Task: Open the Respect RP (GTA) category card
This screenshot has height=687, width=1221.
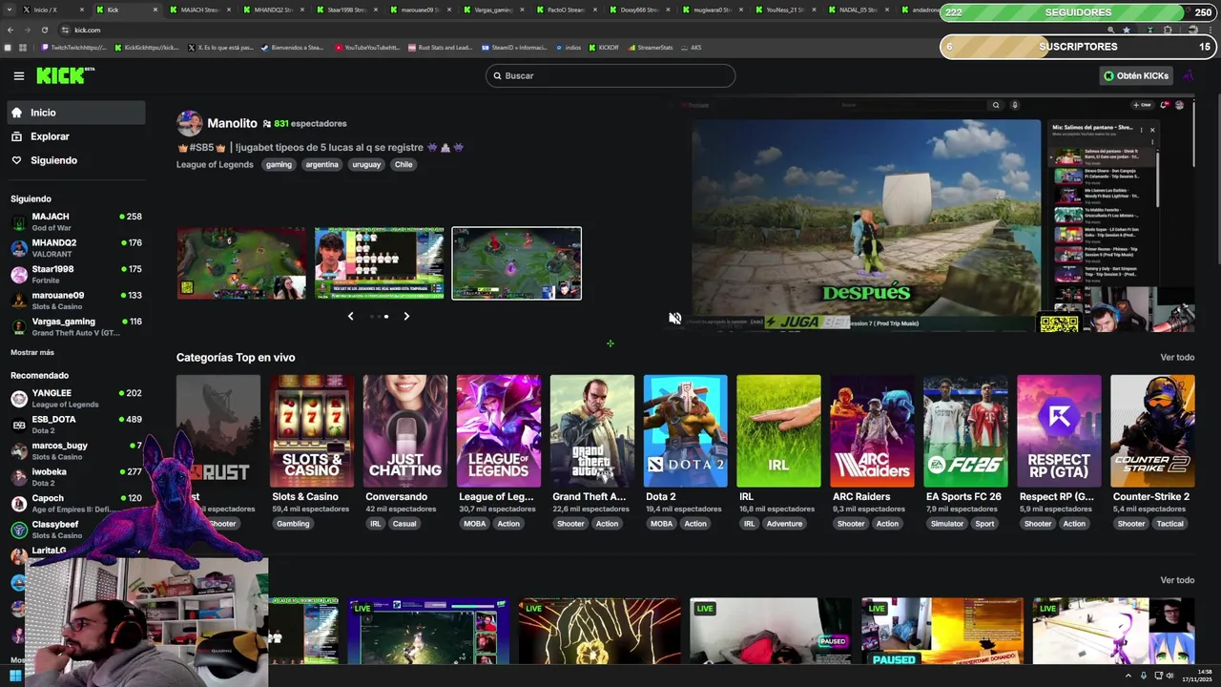Action: (x=1059, y=431)
